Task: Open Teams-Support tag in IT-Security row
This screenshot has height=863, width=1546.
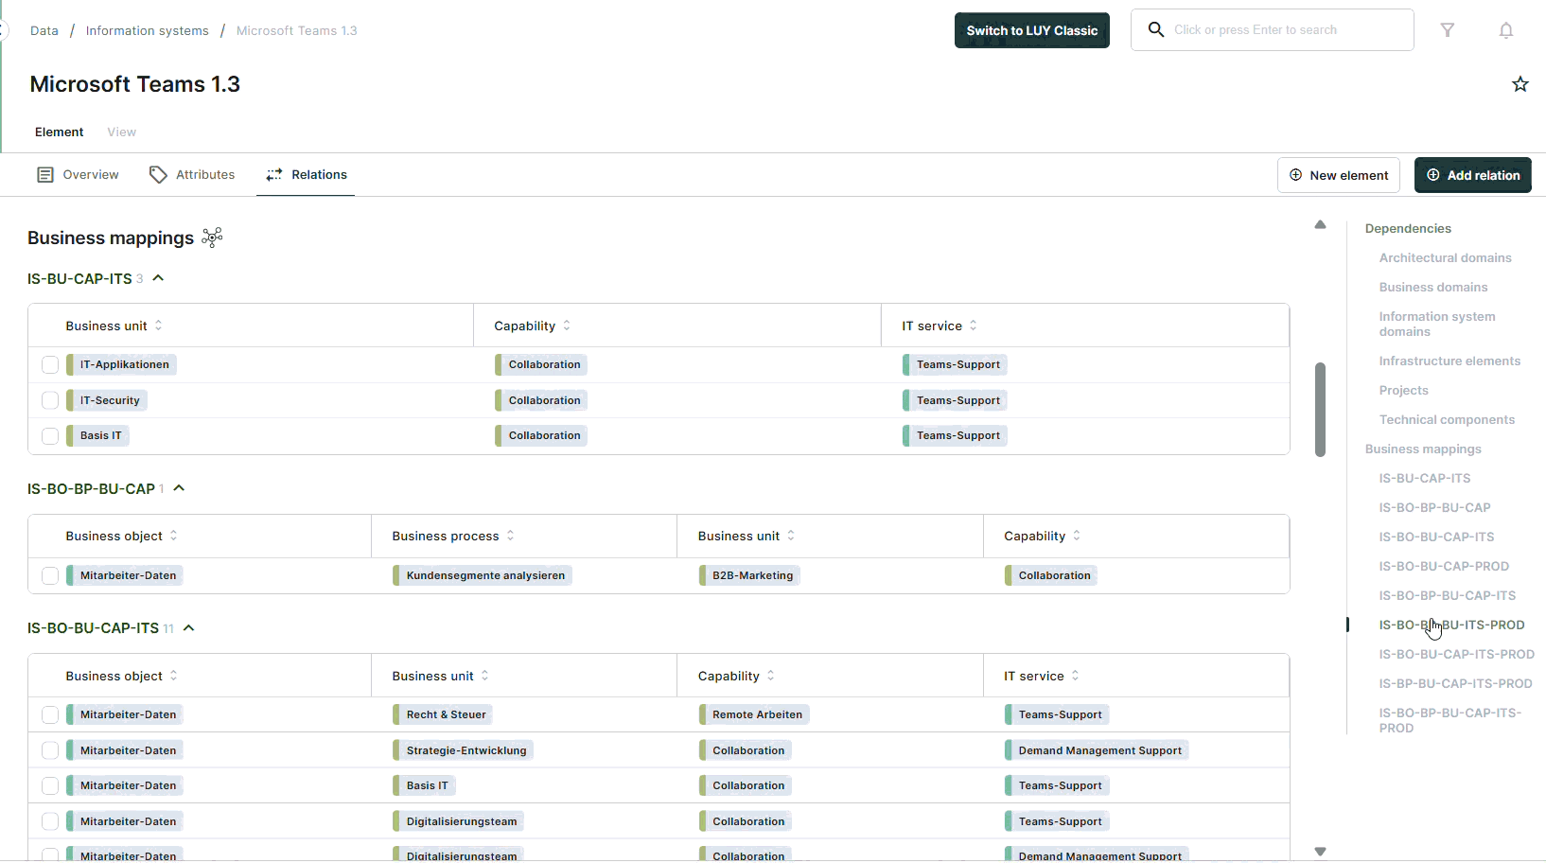Action: 955,400
